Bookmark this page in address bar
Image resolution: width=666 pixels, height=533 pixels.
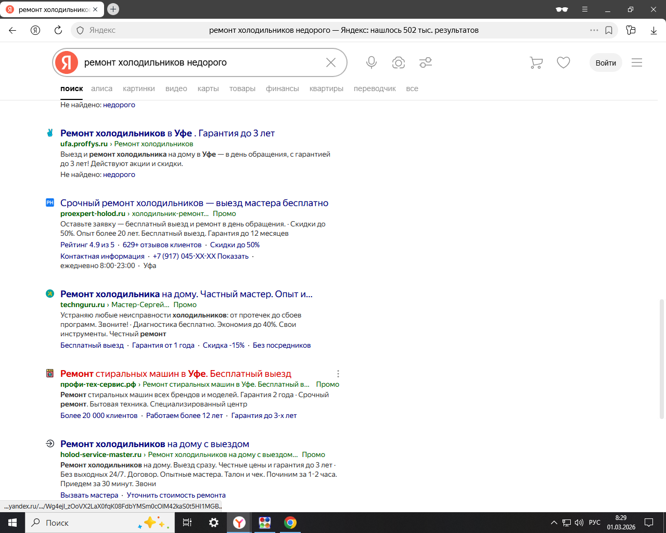(x=609, y=30)
